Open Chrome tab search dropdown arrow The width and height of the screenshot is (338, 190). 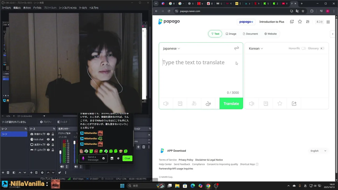pos(156,3)
